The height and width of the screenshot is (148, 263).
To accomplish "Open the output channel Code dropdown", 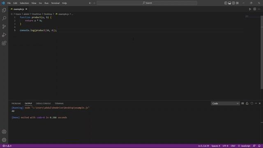I will coord(225,103).
